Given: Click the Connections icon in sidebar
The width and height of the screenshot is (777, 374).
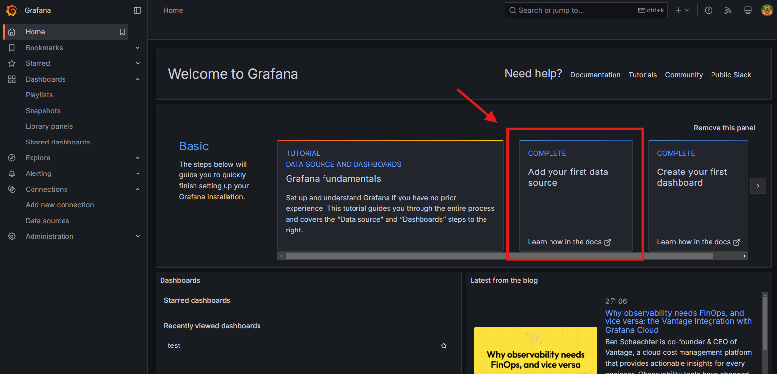Looking at the screenshot, I should tap(12, 189).
